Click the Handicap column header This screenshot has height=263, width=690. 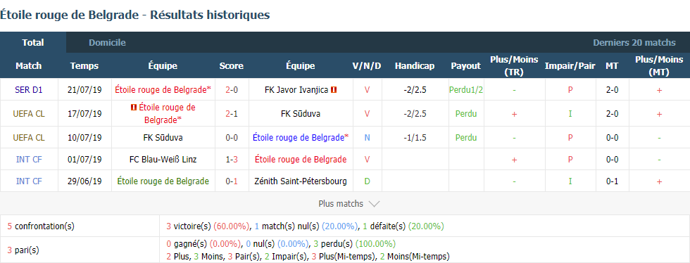click(x=415, y=66)
